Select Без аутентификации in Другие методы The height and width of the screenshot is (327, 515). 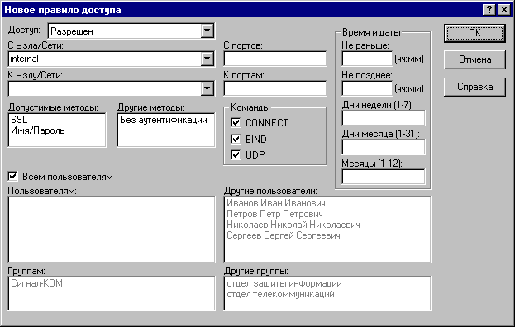(x=164, y=120)
